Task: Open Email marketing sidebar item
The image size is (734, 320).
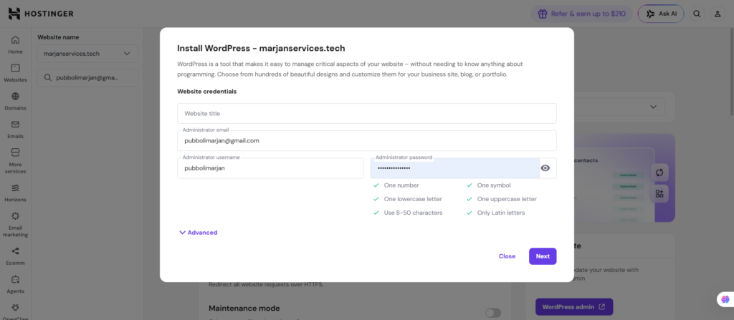Action: click(16, 223)
